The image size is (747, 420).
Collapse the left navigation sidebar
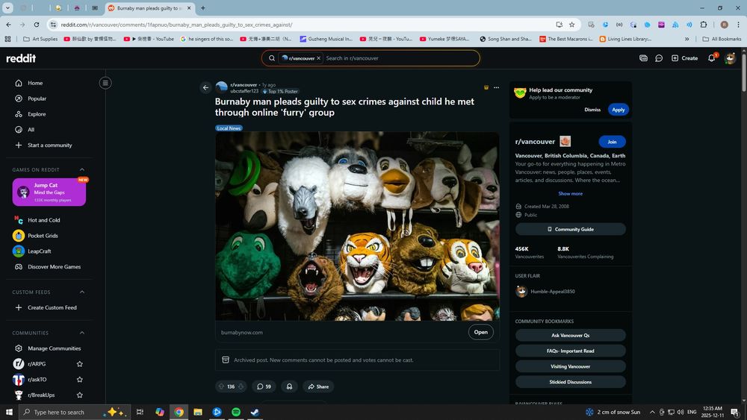pos(105,83)
